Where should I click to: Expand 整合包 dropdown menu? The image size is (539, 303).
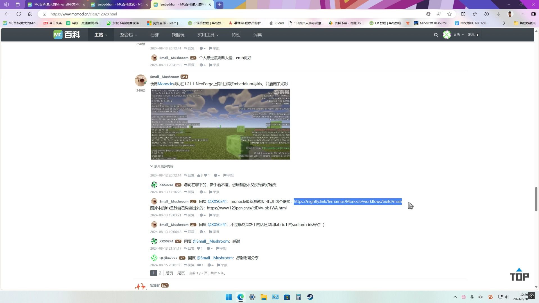128,35
